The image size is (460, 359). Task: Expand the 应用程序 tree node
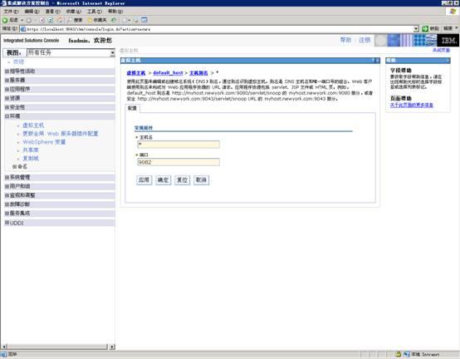(x=7, y=89)
